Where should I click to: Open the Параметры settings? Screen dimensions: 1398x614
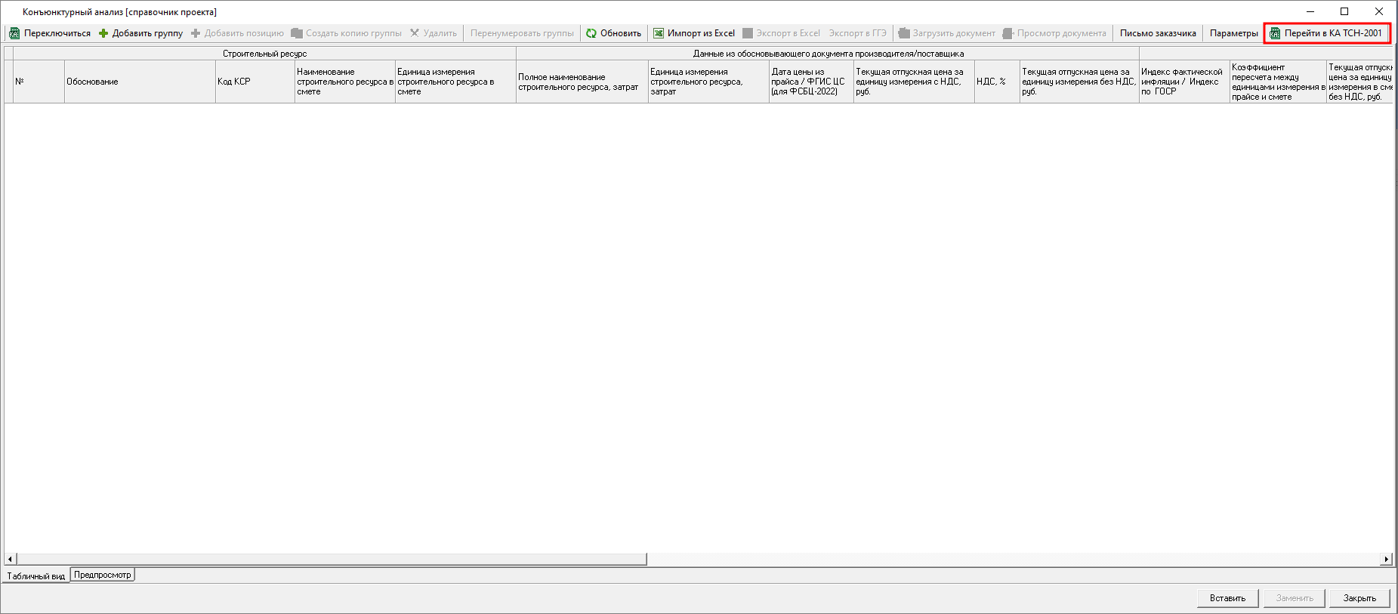pos(1233,33)
